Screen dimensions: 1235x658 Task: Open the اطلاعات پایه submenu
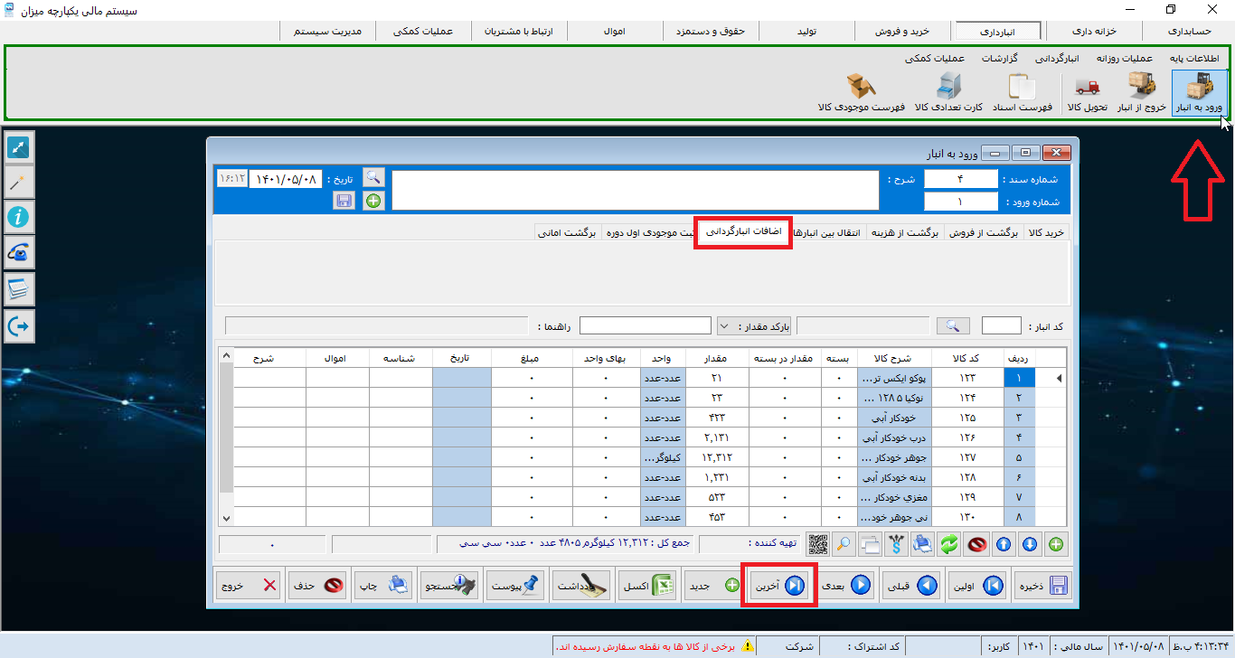coord(1194,59)
